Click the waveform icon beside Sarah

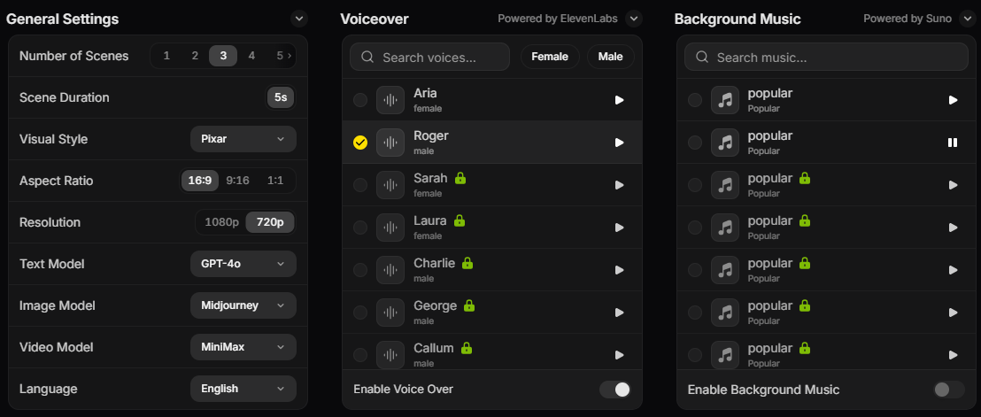390,185
